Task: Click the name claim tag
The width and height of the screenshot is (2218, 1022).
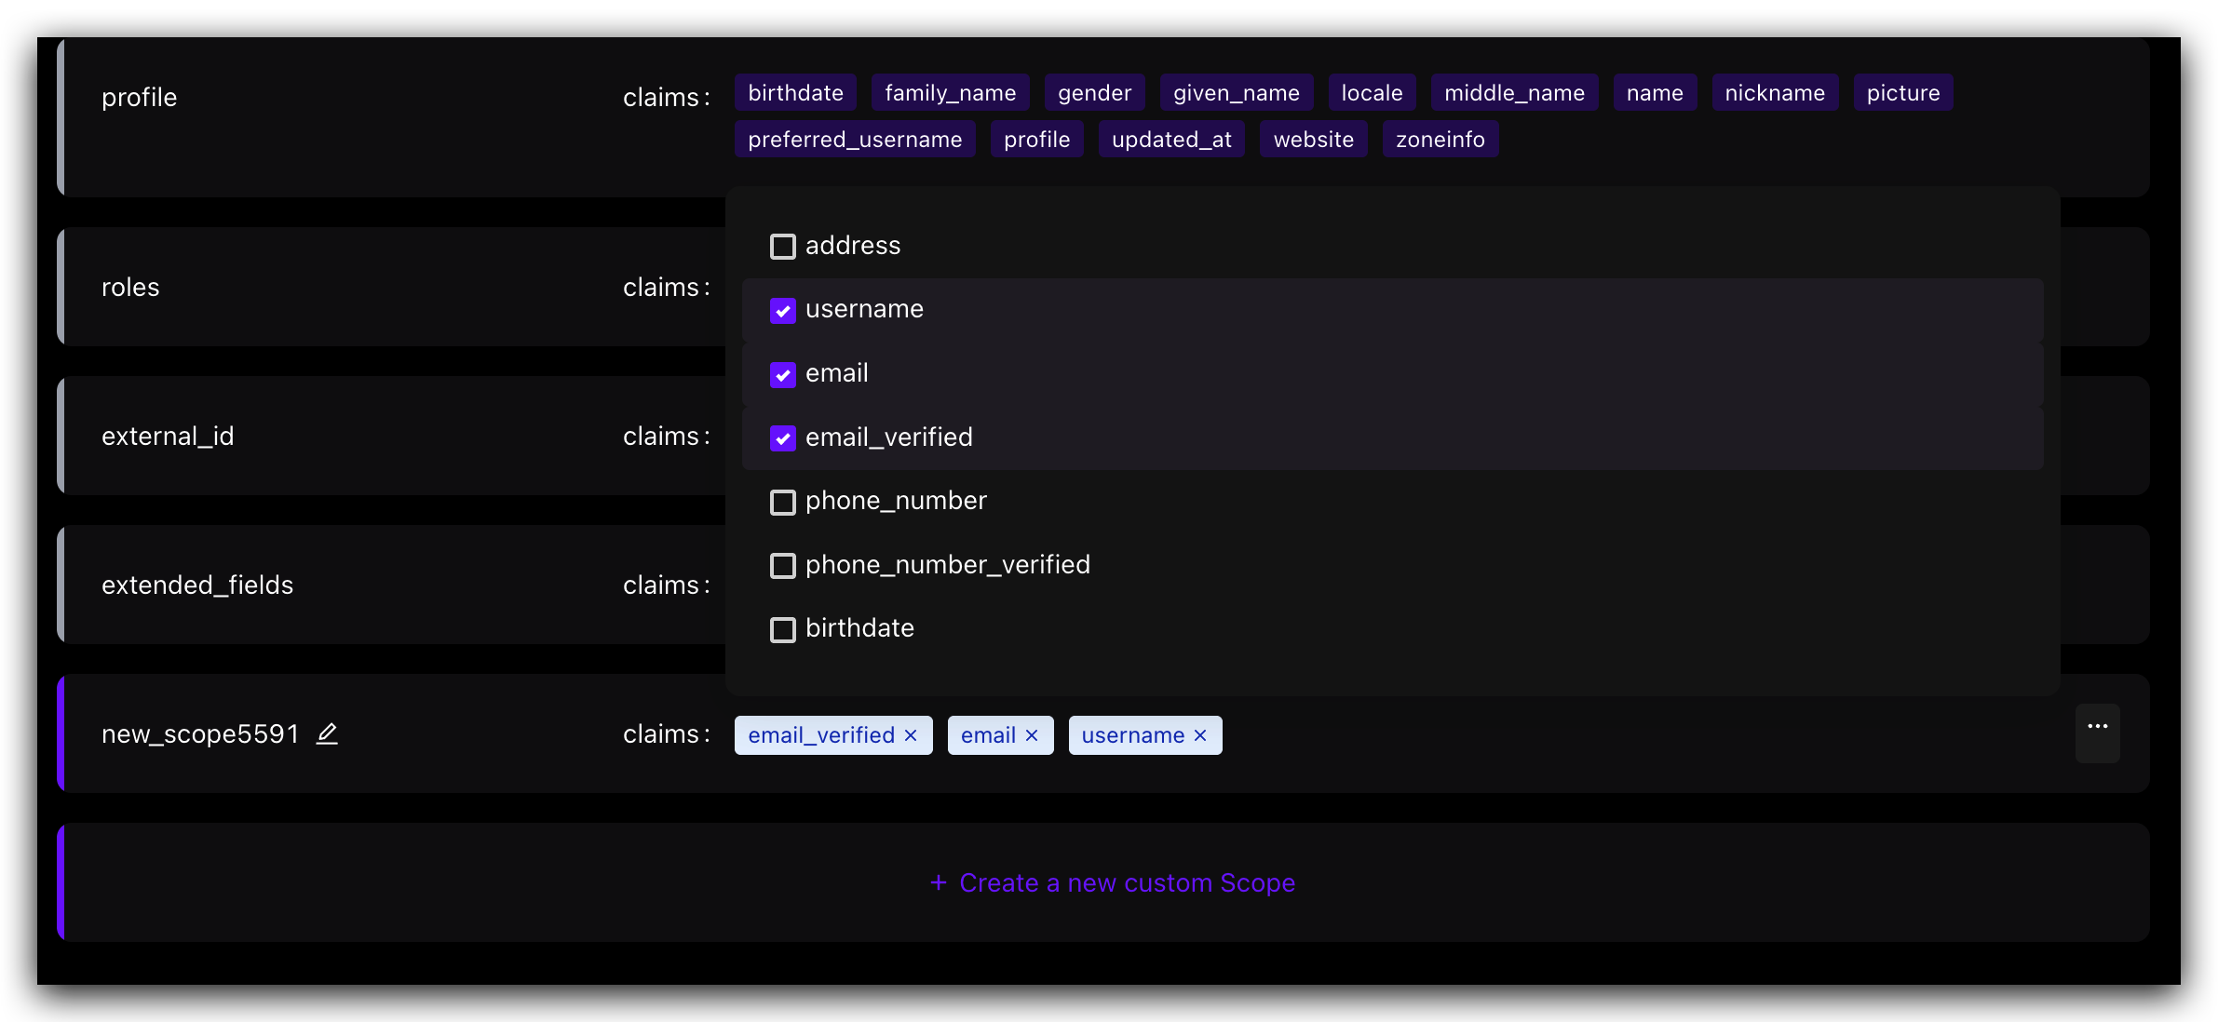Action: [x=1655, y=92]
